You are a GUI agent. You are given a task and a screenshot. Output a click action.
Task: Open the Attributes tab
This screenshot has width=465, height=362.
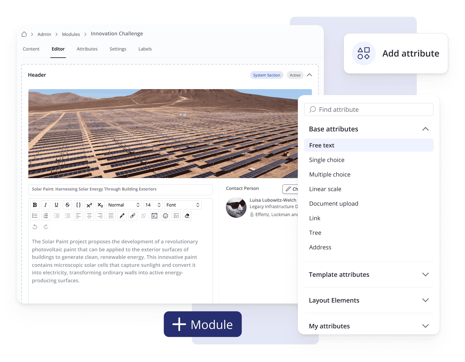click(87, 49)
